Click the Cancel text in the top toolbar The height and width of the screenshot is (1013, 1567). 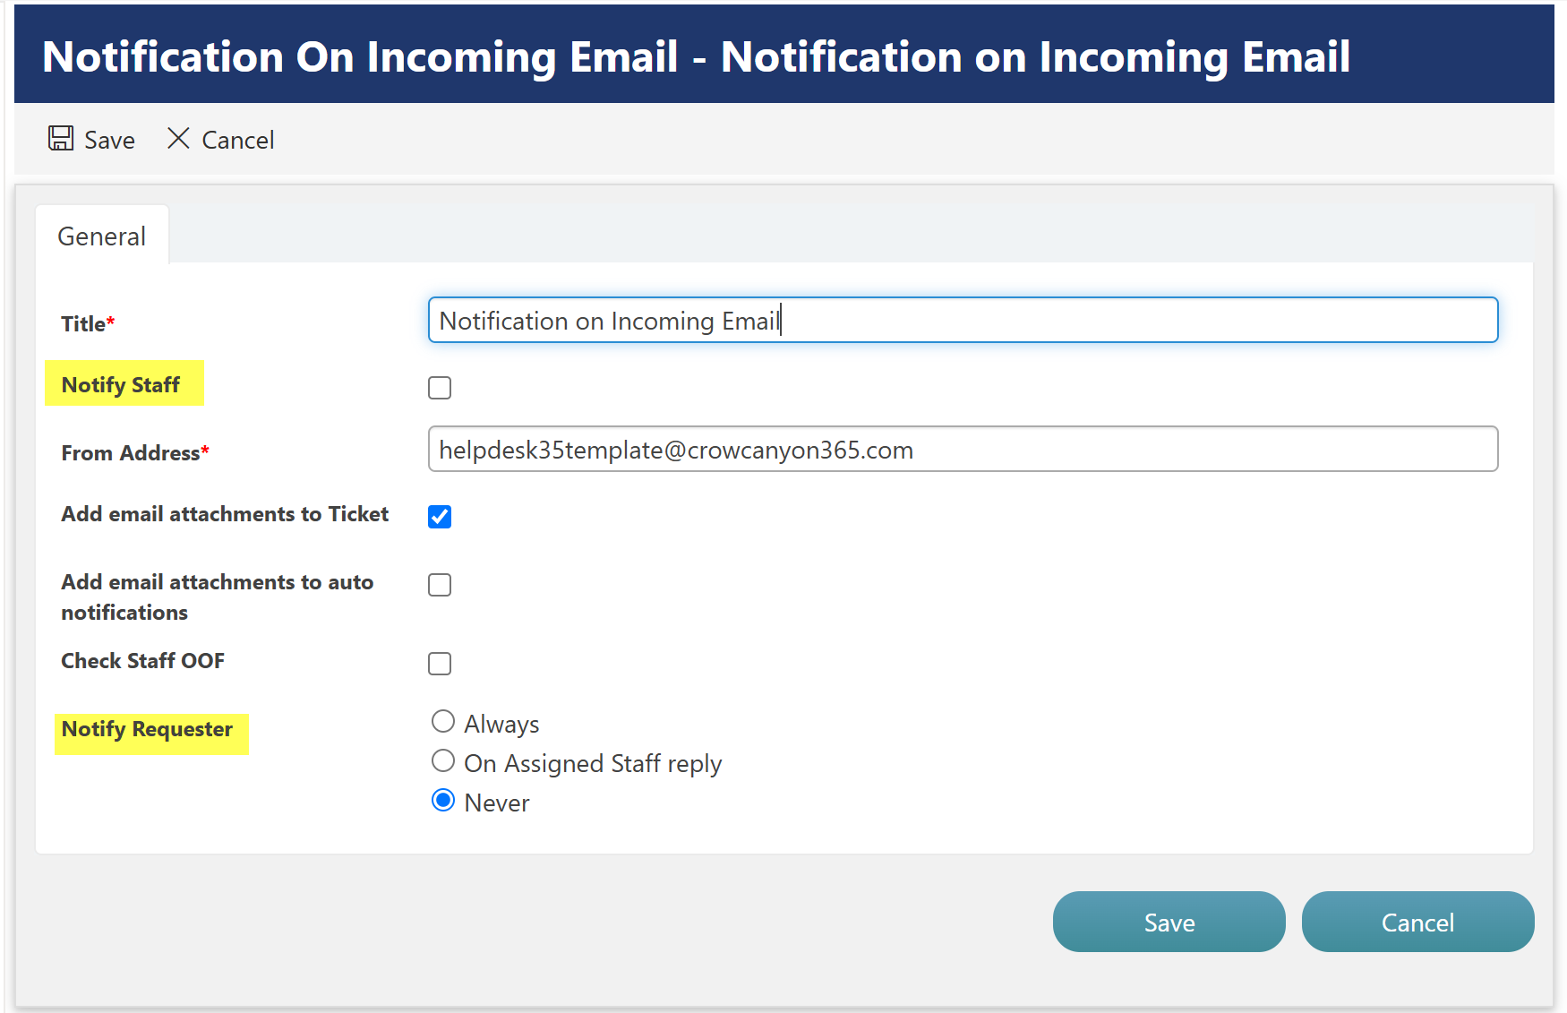click(238, 141)
